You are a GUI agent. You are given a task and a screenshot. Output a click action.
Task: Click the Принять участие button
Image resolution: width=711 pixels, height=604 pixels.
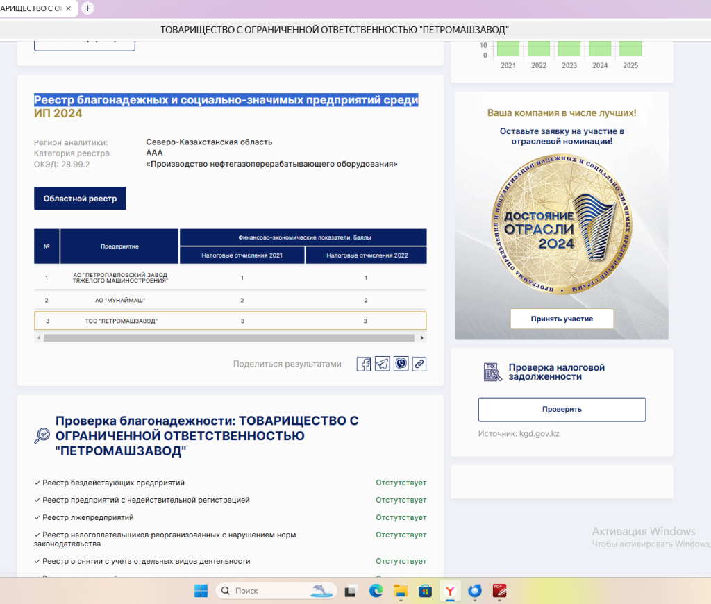coord(562,319)
